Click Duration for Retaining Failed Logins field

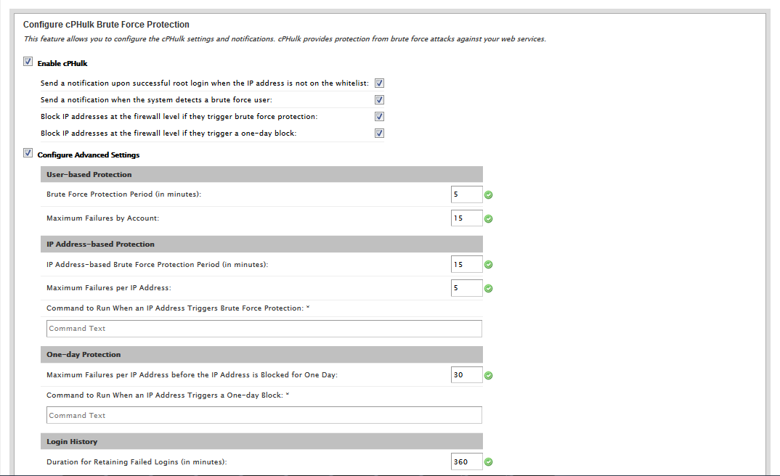tap(466, 461)
